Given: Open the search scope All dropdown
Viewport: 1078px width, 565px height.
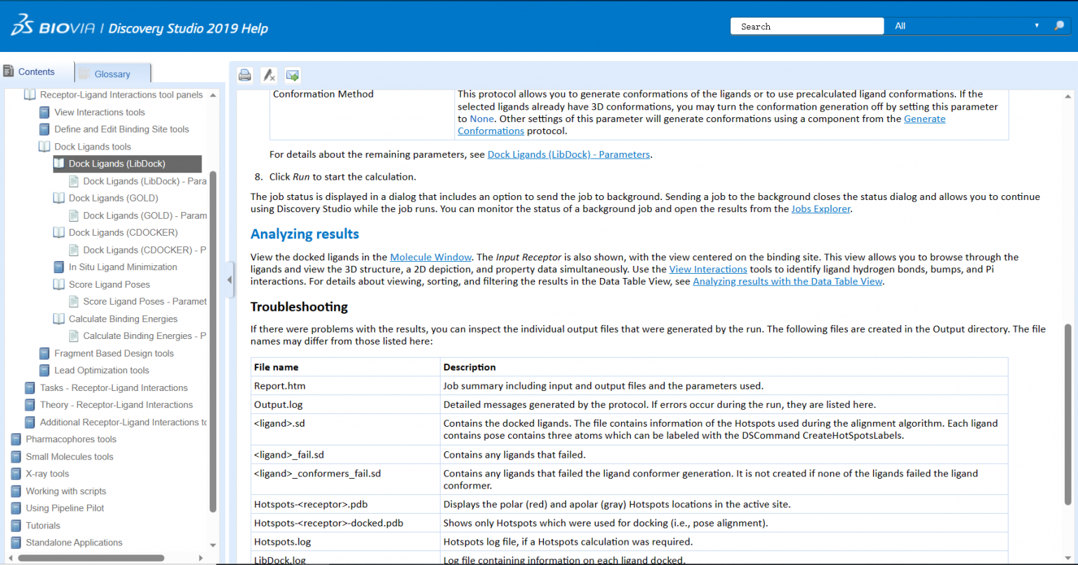Looking at the screenshot, I should pos(966,26).
